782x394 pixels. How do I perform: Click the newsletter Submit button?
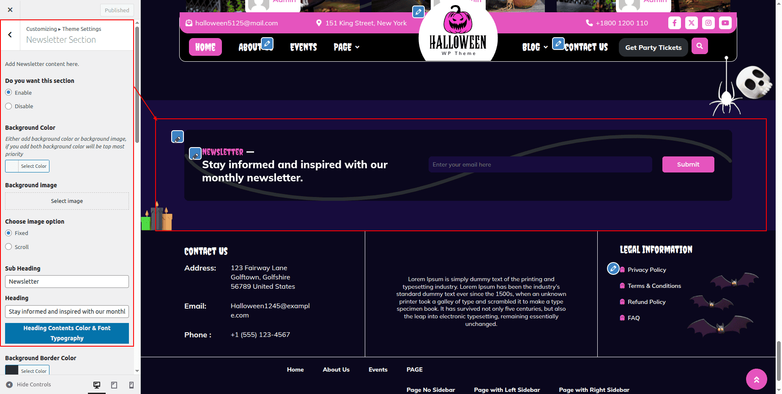(688, 164)
